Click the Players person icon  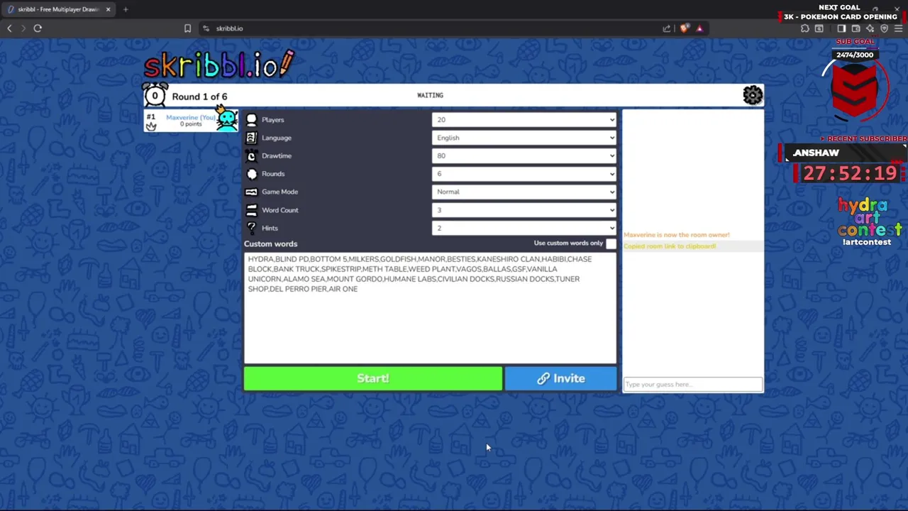(x=251, y=120)
